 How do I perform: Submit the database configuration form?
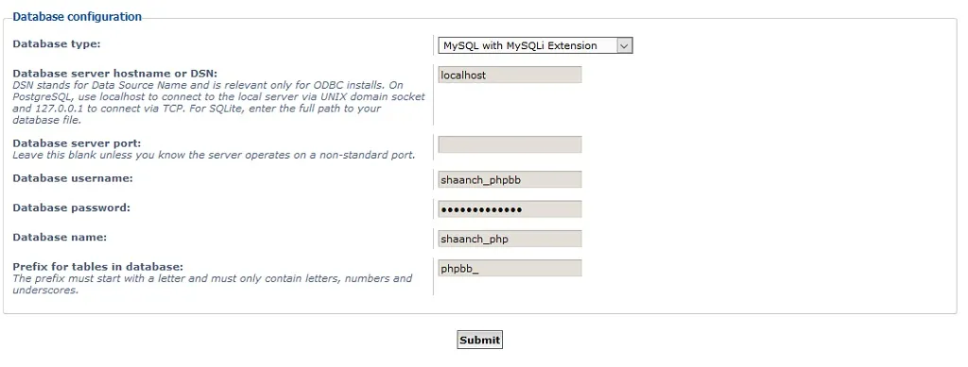pyautogui.click(x=479, y=340)
